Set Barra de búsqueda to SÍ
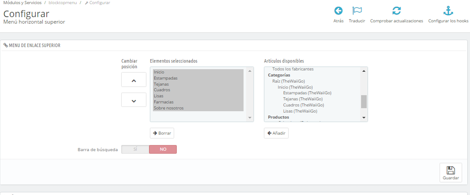Image resolution: width=470 pixels, height=195 pixels. click(x=135, y=150)
